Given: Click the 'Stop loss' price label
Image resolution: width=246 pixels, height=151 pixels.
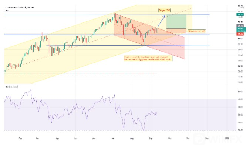Looking at the screenshot, I should (196, 32).
